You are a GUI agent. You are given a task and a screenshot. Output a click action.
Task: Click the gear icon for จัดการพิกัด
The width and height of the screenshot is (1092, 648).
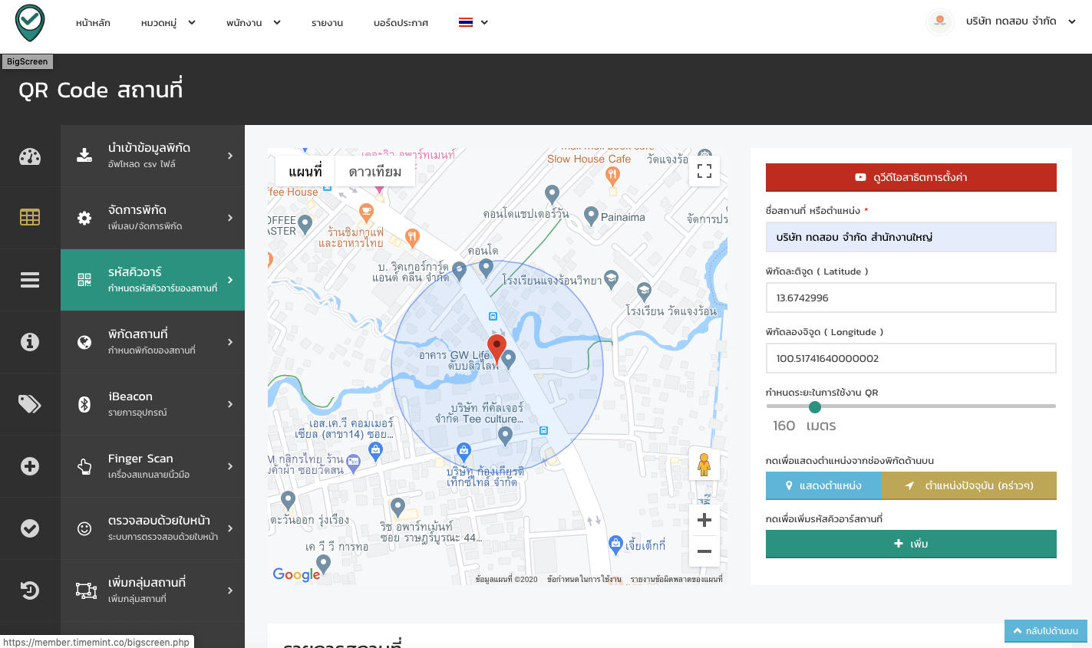pyautogui.click(x=84, y=218)
